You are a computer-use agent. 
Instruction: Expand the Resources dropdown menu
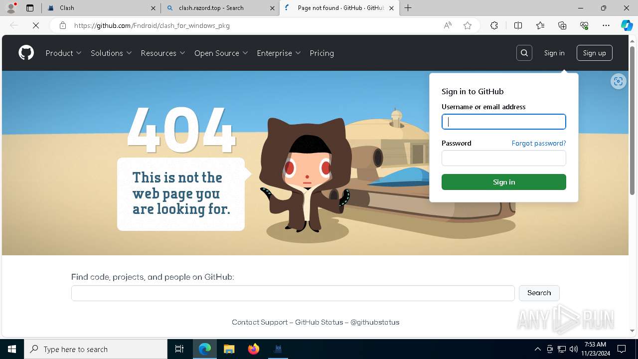point(163,53)
